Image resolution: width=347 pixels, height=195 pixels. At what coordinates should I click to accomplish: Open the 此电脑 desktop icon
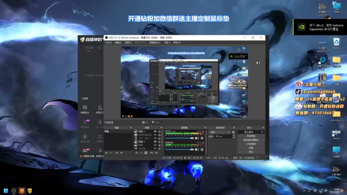pyautogui.click(x=337, y=152)
